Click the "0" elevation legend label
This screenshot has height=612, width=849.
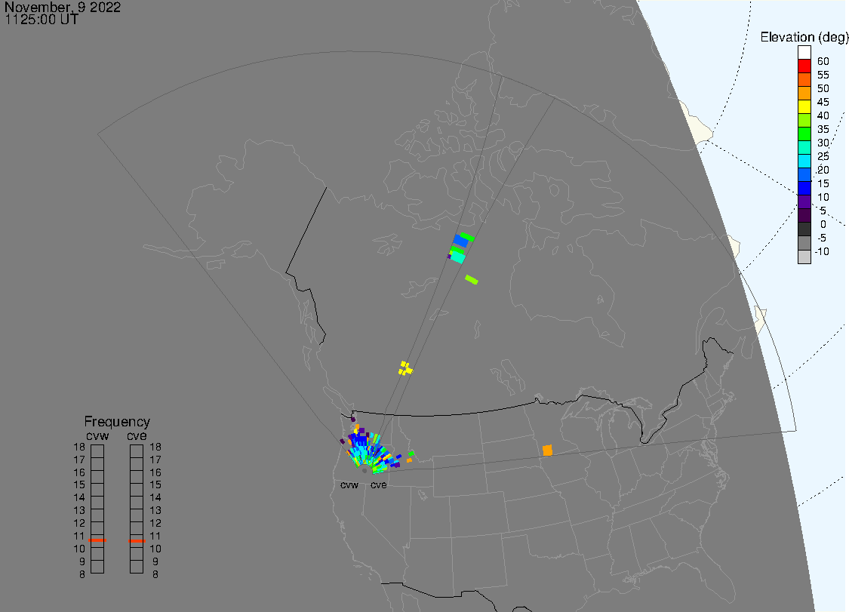click(x=823, y=224)
